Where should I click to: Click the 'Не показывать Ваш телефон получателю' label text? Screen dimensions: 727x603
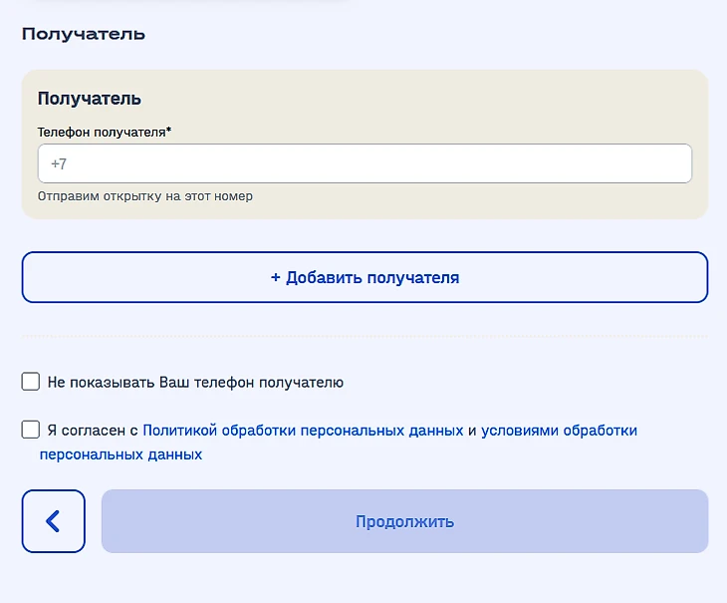point(195,382)
